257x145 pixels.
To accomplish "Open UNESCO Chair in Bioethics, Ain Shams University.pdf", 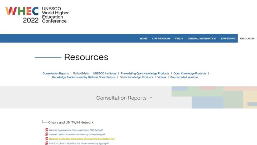I will click(79, 143).
